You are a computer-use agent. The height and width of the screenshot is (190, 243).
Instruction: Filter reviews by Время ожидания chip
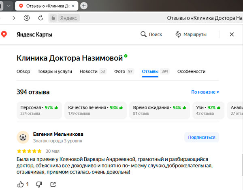160,110
